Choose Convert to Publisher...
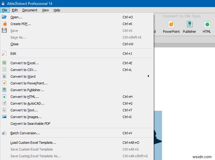 (77, 90)
